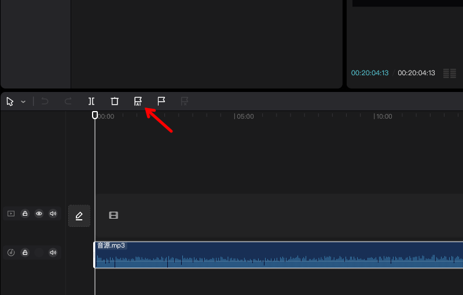Click the white total duration timecode
463x295 pixels.
416,73
